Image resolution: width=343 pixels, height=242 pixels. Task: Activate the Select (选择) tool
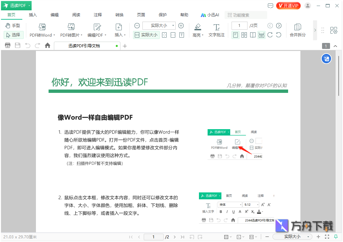pos(13,35)
